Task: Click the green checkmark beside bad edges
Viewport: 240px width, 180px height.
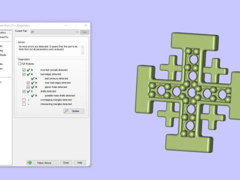Action: 28,74
